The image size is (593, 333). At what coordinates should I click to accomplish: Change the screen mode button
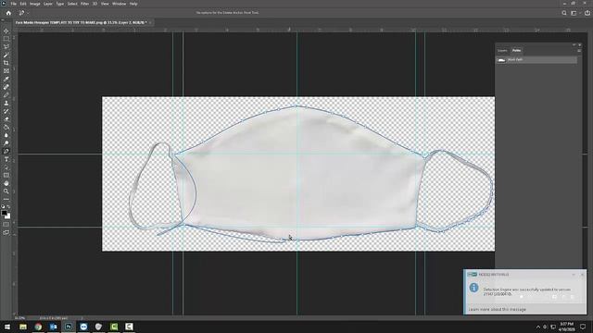6,232
